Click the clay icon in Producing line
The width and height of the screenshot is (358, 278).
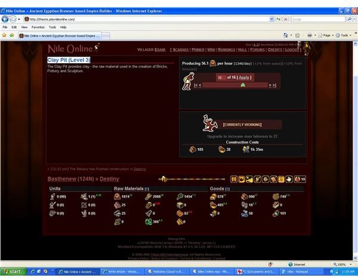213,63
